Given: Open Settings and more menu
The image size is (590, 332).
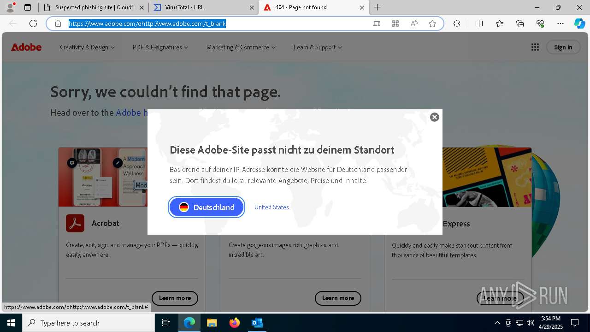Looking at the screenshot, I should (560, 24).
